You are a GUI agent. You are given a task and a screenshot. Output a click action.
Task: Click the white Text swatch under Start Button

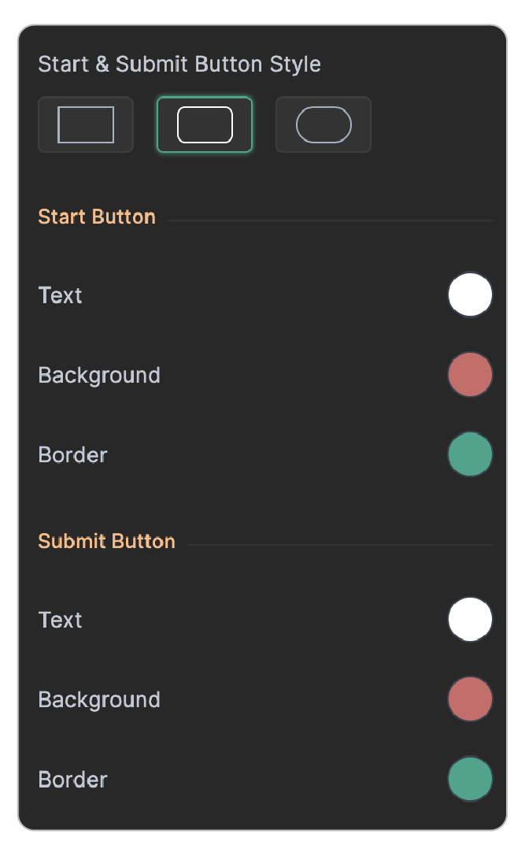coord(470,295)
